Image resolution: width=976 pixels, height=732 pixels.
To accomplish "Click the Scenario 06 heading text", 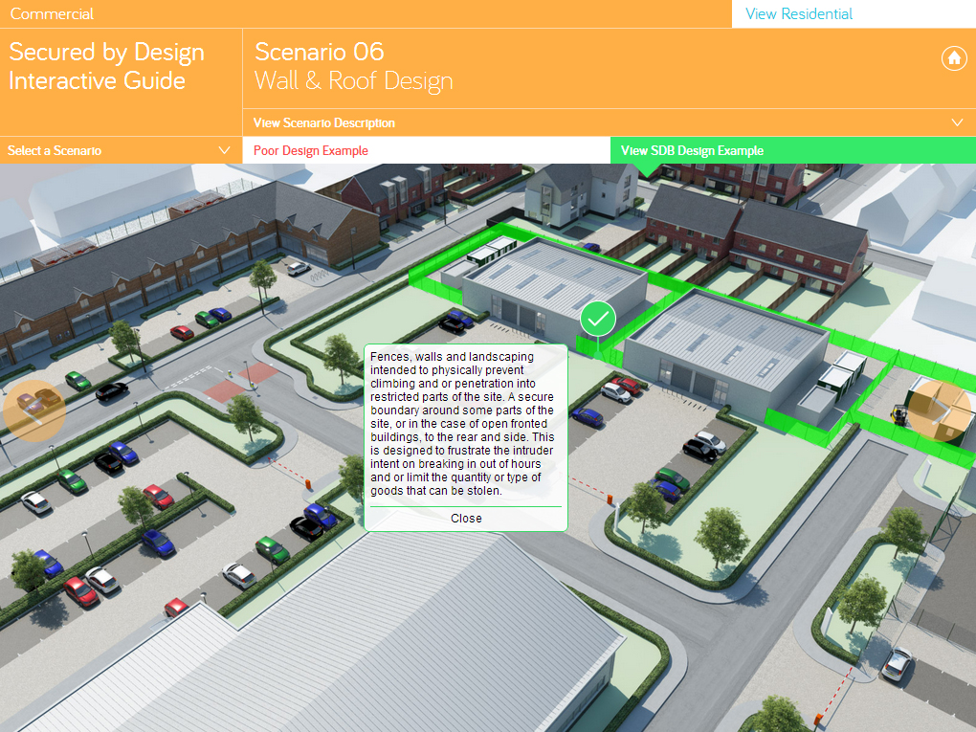I will point(318,52).
